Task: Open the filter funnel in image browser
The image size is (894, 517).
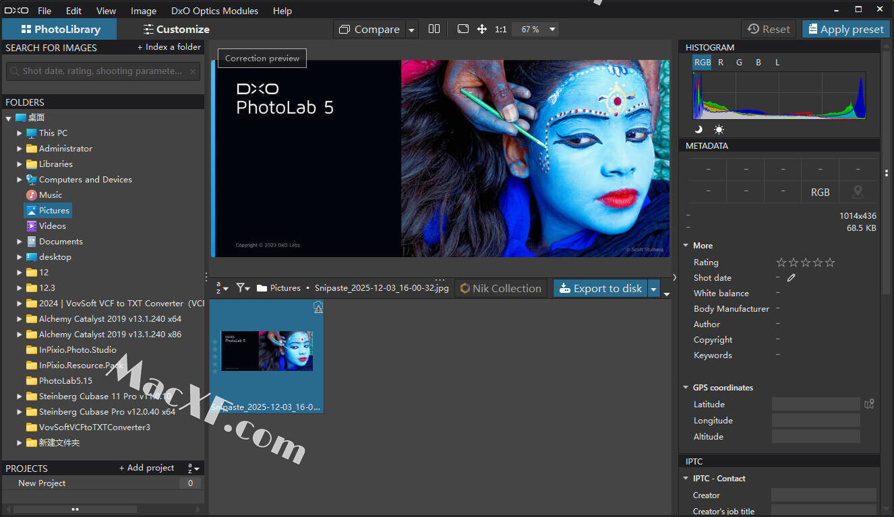Action: click(x=242, y=288)
